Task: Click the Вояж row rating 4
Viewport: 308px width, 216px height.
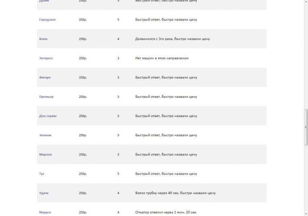Action: click(x=118, y=39)
